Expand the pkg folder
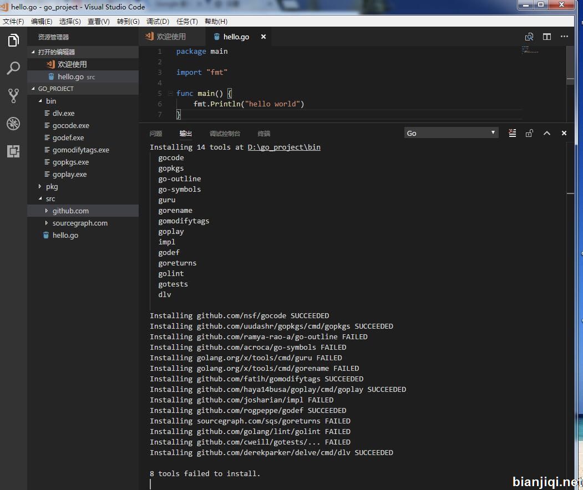583x490 pixels. (x=83, y=186)
